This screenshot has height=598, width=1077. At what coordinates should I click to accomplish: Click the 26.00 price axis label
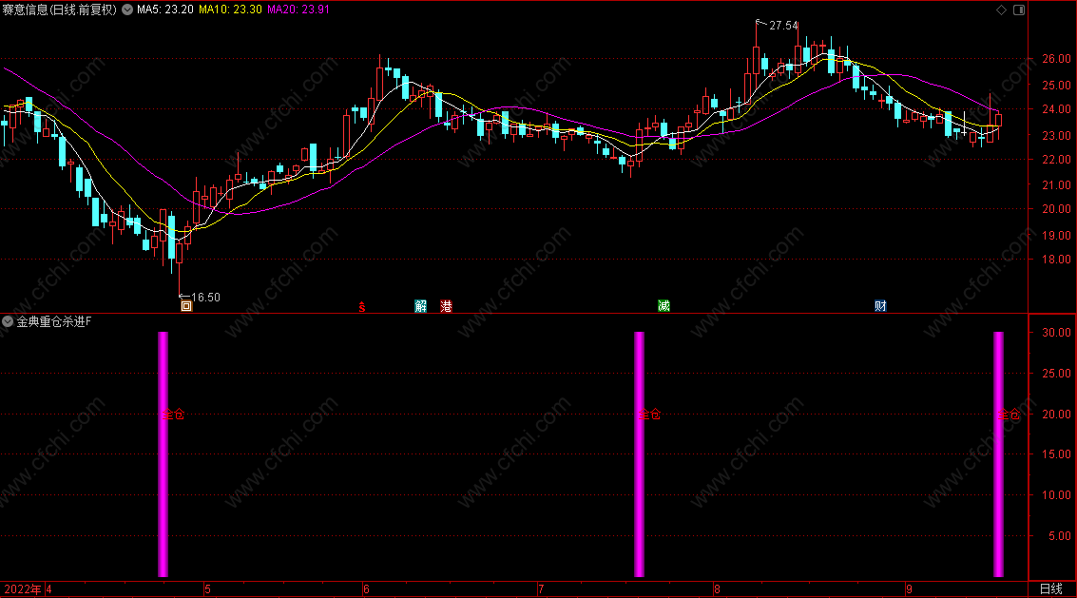pyautogui.click(x=1056, y=59)
